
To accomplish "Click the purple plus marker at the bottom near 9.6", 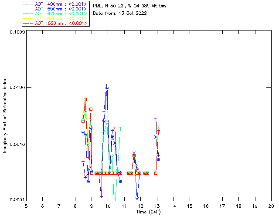I will [101, 197].
